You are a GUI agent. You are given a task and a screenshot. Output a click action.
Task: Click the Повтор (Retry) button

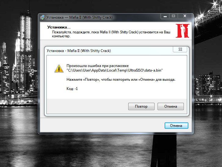click(x=141, y=106)
